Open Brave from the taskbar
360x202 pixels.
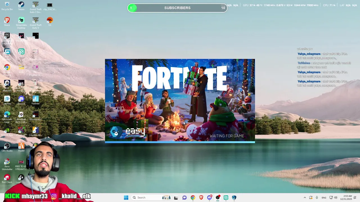point(201,198)
